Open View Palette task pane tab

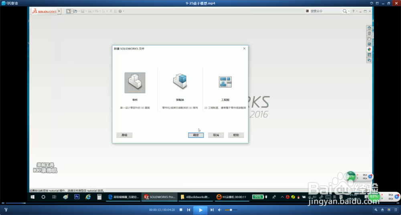point(369,44)
